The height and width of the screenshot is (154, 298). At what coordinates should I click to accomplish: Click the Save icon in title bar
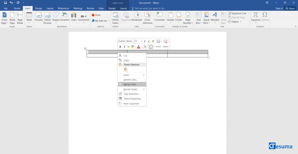coord(5,3)
